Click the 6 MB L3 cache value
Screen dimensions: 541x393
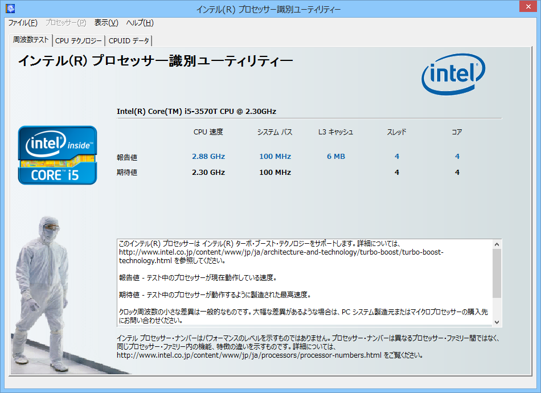coord(335,156)
